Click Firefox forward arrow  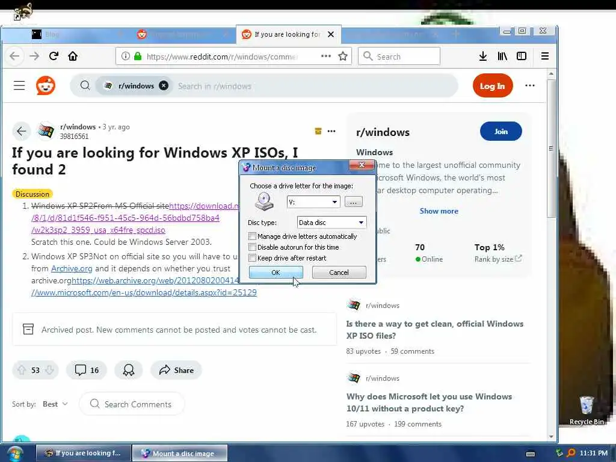(x=34, y=56)
